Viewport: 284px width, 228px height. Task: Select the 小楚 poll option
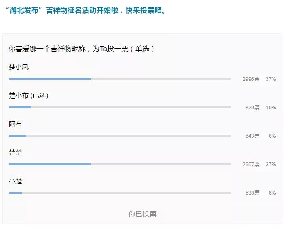pyautogui.click(x=15, y=181)
